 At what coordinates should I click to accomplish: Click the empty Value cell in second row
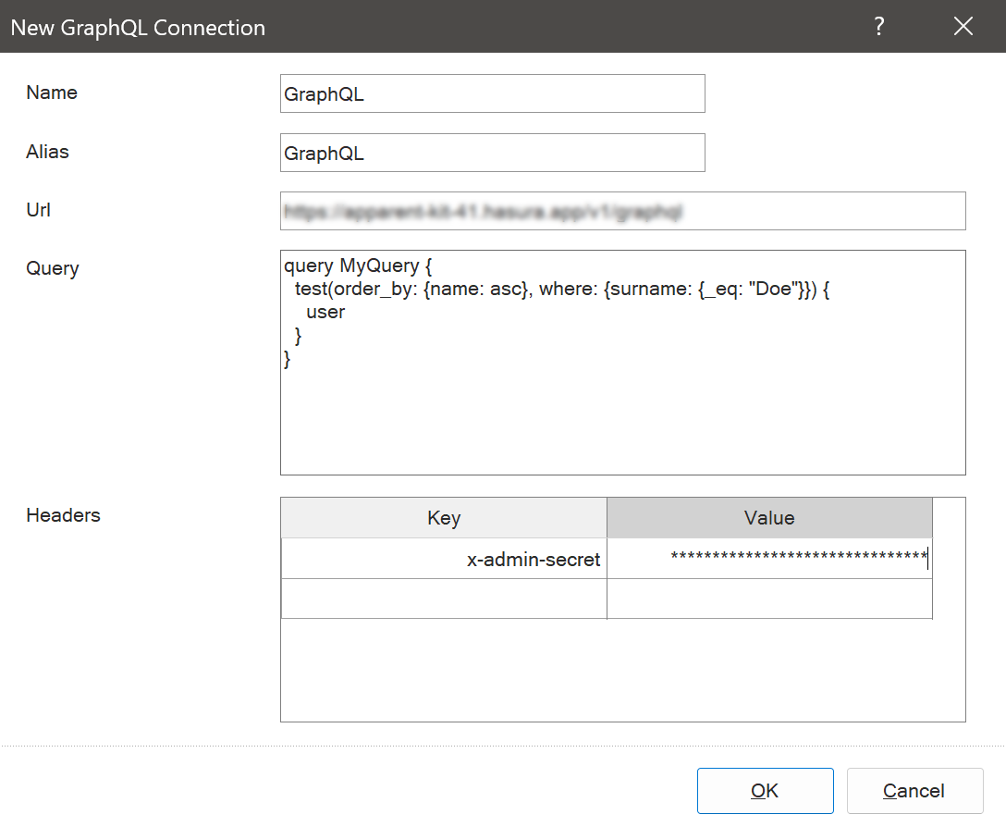click(769, 599)
